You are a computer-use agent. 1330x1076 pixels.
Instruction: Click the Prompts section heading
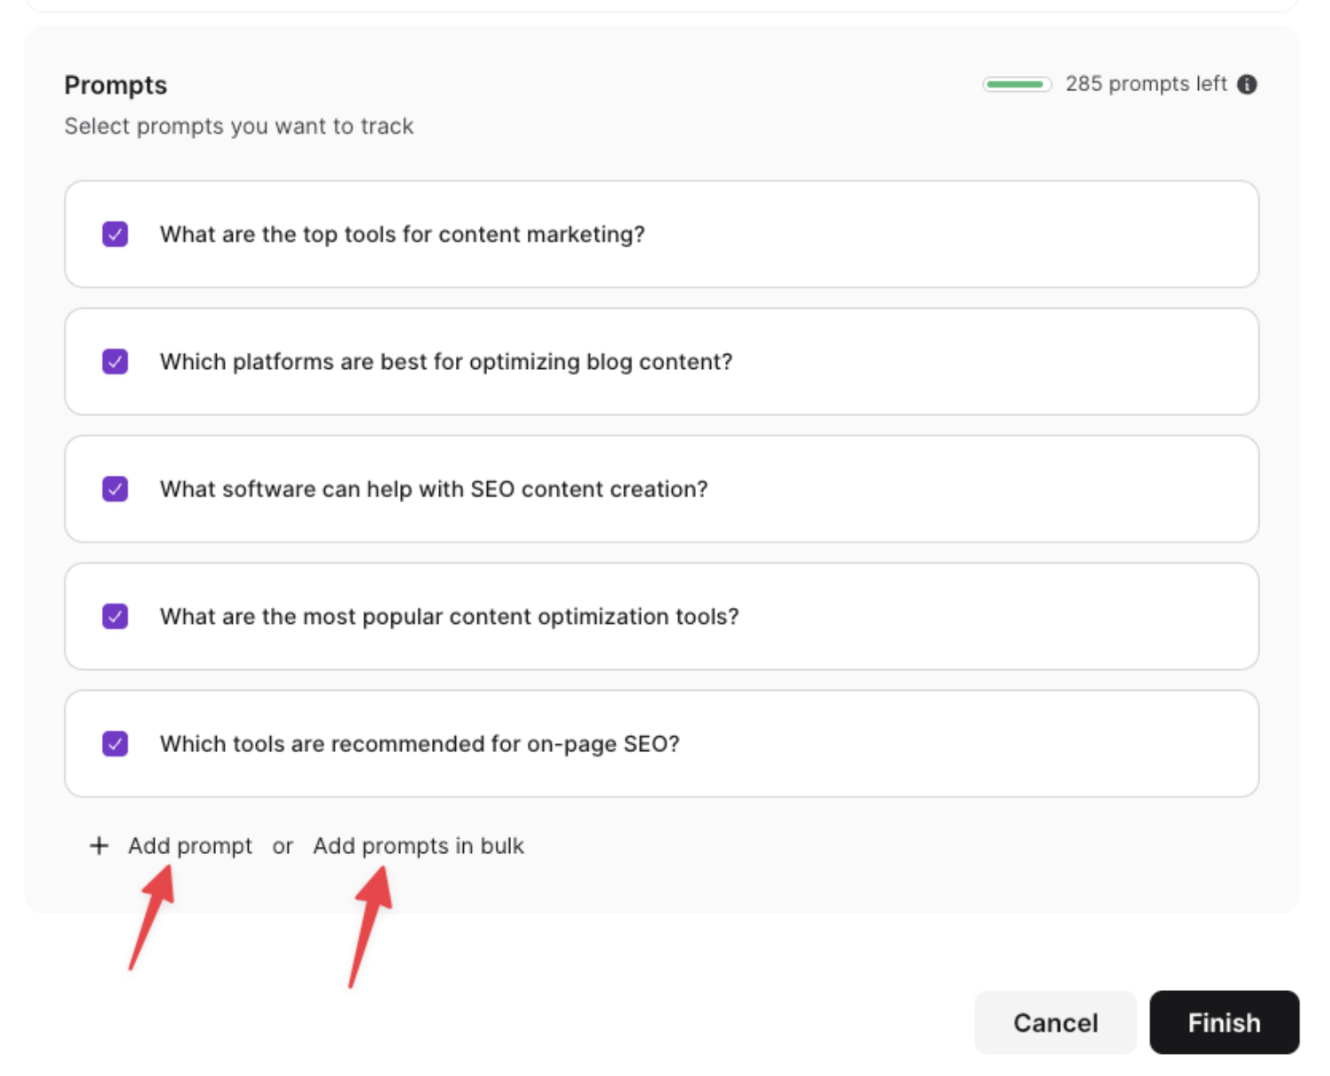116,85
